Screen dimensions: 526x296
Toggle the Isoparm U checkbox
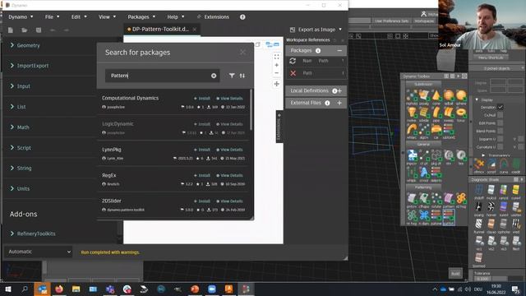(501, 139)
